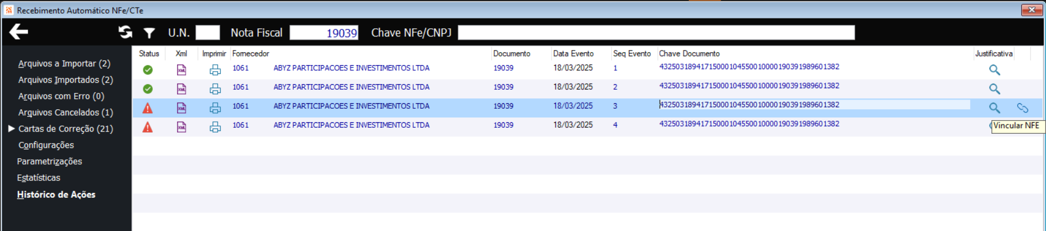
Task: Sort by the Data Evento column header
Action: tap(573, 54)
